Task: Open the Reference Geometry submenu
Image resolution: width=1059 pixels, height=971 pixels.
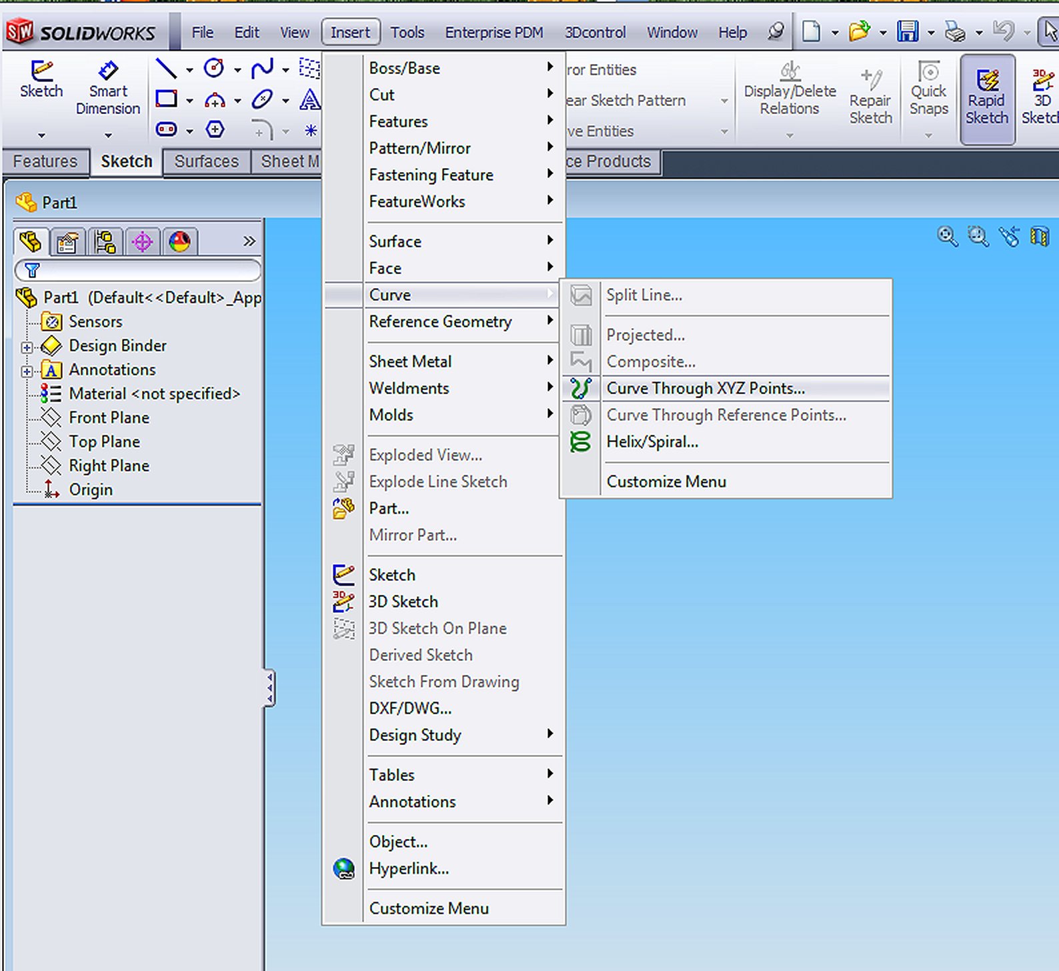Action: point(443,321)
